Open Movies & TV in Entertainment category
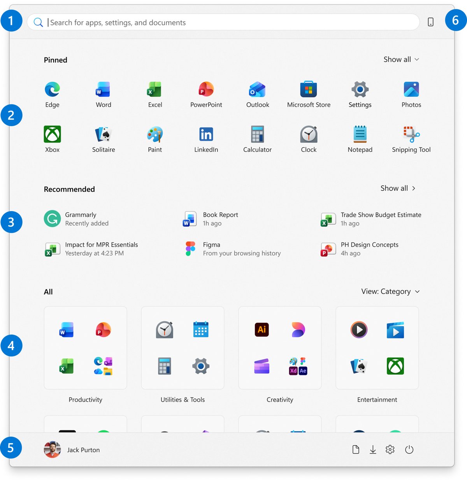This screenshot has width=467, height=481. click(x=395, y=330)
